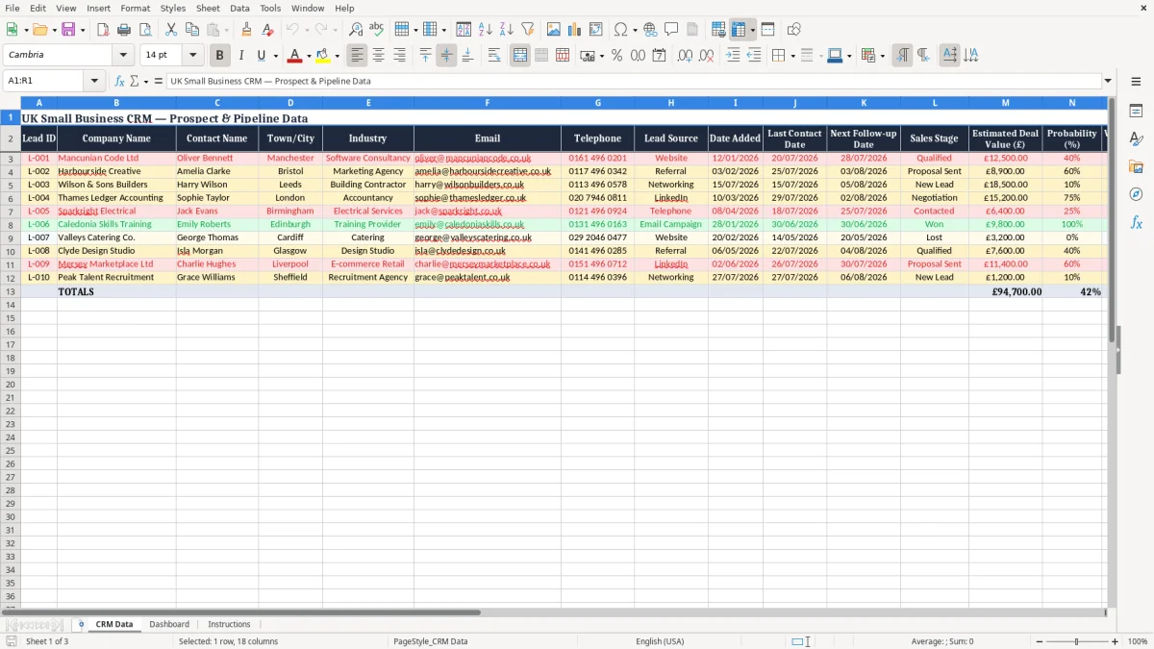
Task: Click the Print icon
Action: tap(124, 30)
